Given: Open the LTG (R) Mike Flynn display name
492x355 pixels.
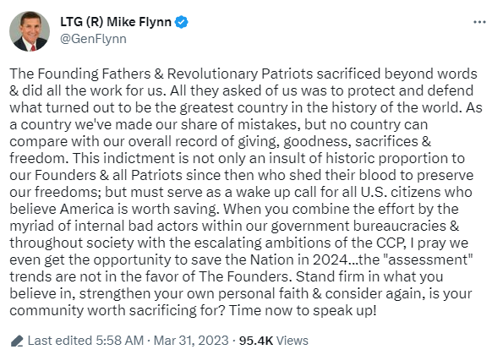Looking at the screenshot, I should pyautogui.click(x=116, y=22).
